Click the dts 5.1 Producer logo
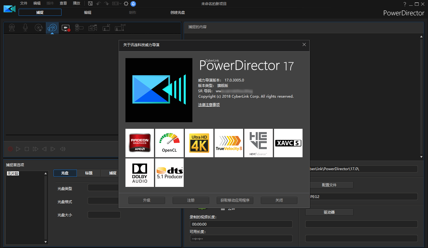 coord(169,173)
